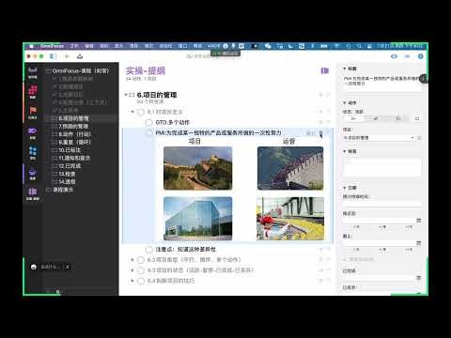Screen dimensions: 451x338
Task: Set status to completed with the checkmark button
Action: click(x=376, y=118)
